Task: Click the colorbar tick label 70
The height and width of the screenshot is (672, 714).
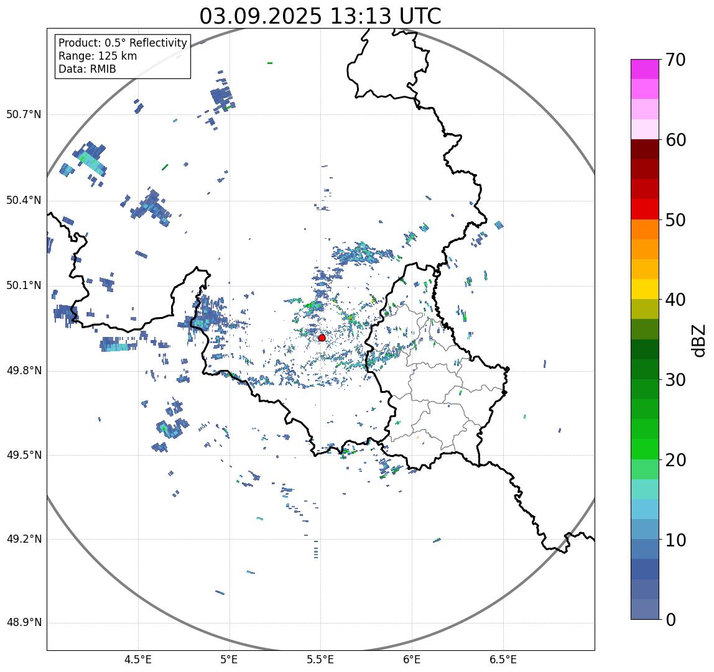Action: coord(675,60)
